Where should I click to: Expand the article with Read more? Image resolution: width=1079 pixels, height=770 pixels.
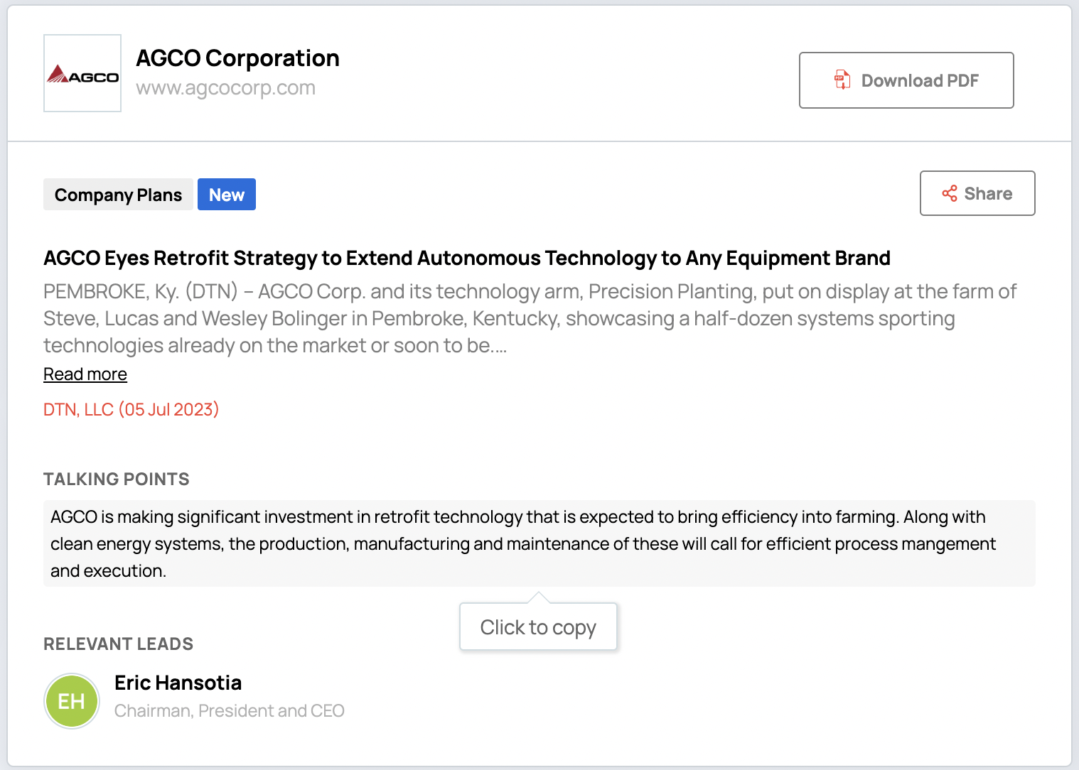[85, 374]
